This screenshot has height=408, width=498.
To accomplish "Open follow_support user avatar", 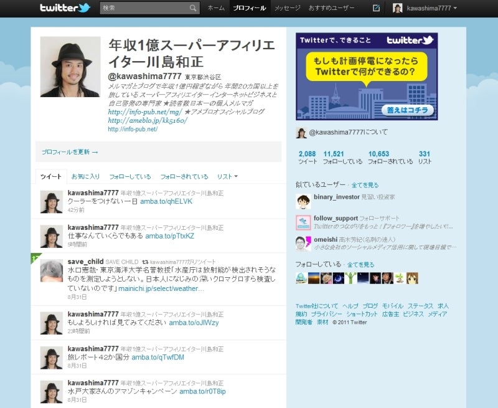I will 303,223.
